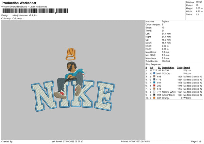The image size is (204, 144).
Task: Click the orange crown in the embroidery preview
Action: pyautogui.click(x=71, y=54)
